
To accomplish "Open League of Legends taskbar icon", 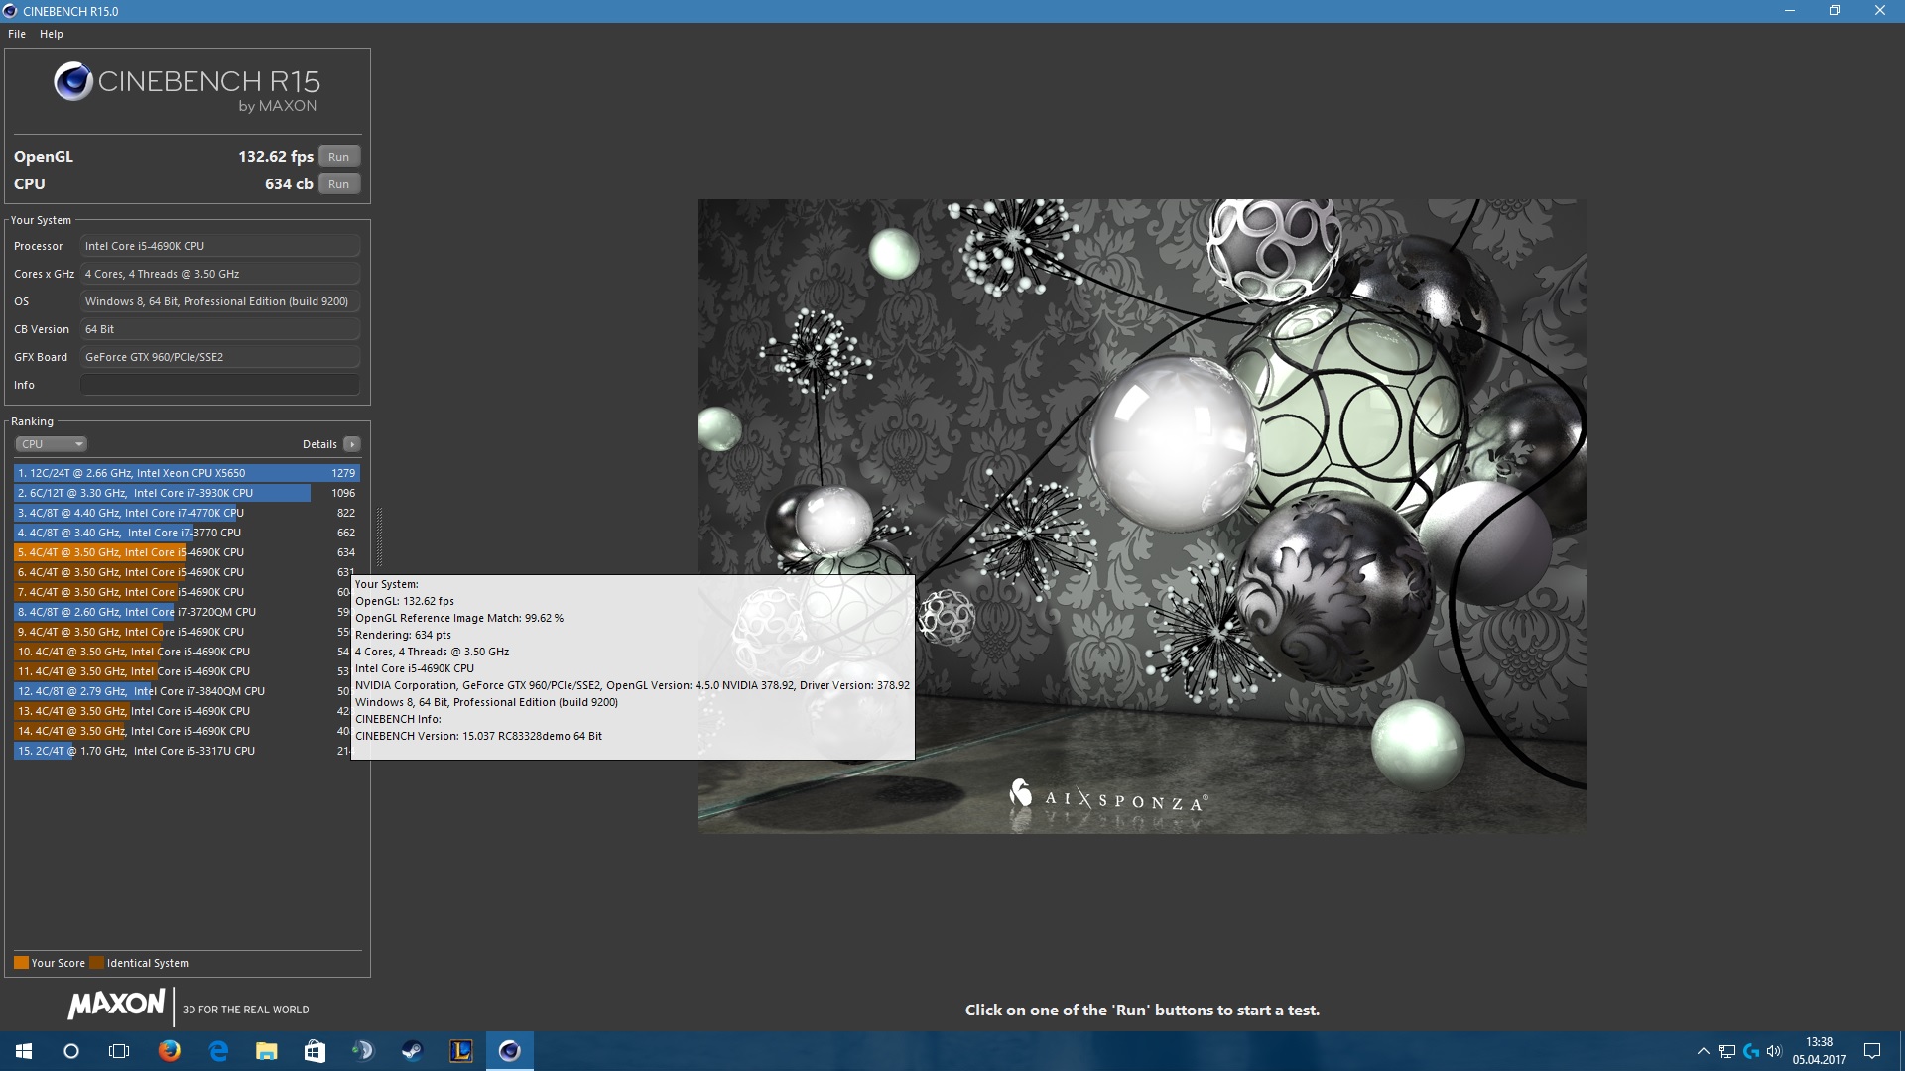I will pos(461,1051).
